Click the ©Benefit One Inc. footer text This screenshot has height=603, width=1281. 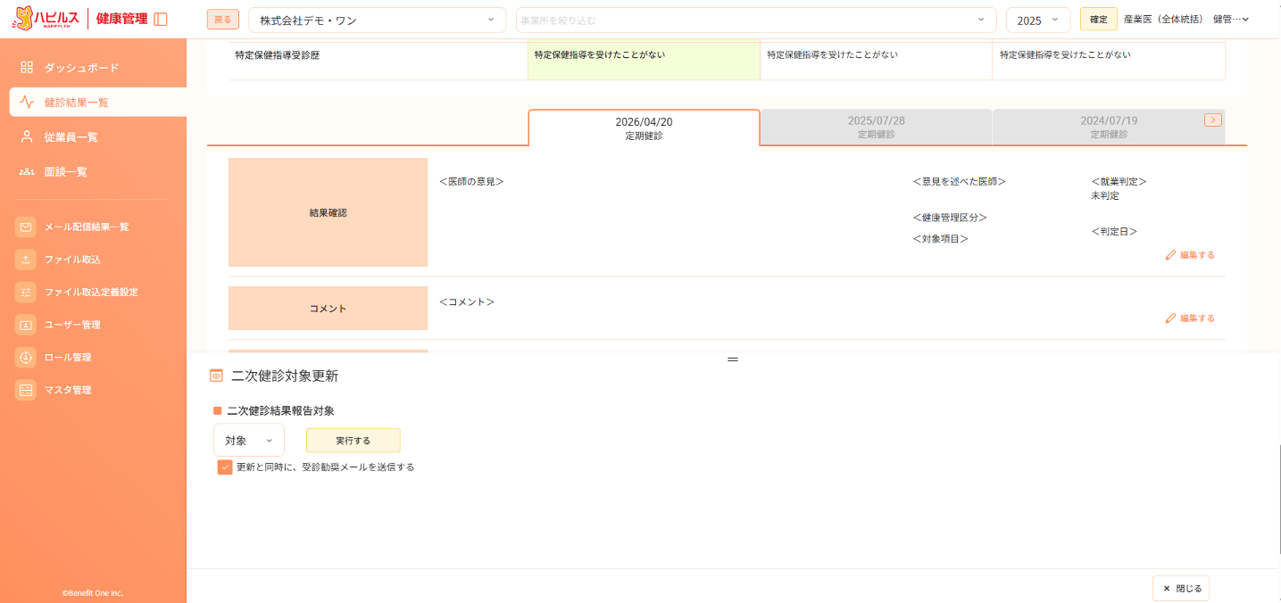93,592
